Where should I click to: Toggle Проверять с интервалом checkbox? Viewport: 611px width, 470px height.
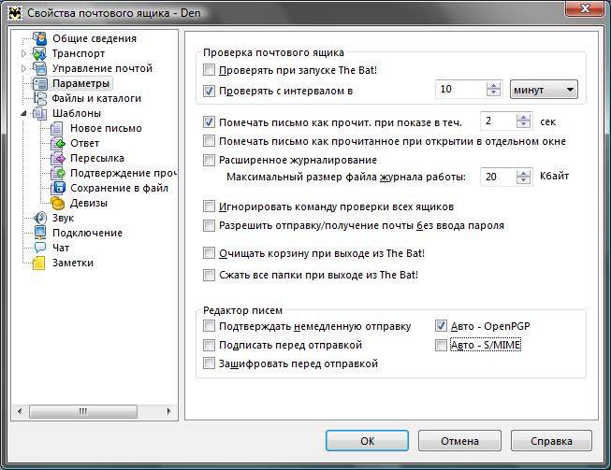[209, 91]
